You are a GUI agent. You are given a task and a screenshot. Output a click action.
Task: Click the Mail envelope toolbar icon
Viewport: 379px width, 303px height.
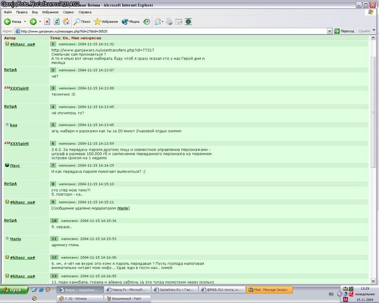[158, 22]
